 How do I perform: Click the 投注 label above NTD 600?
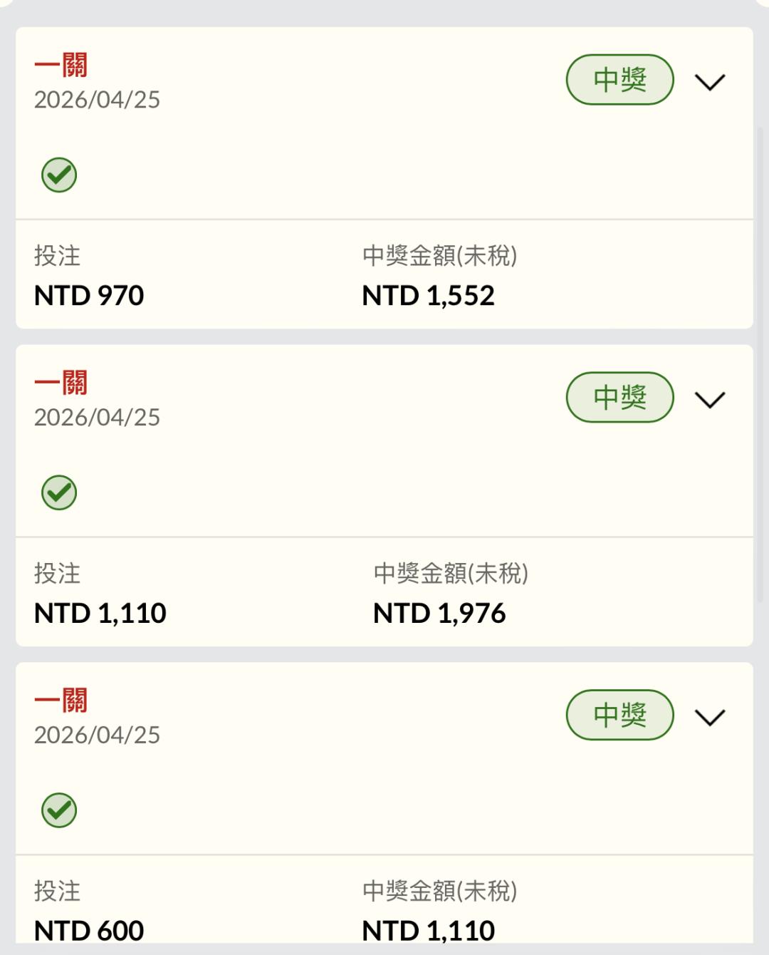tap(57, 891)
